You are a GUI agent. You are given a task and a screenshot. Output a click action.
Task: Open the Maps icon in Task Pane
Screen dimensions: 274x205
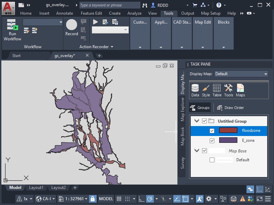click(x=240, y=90)
